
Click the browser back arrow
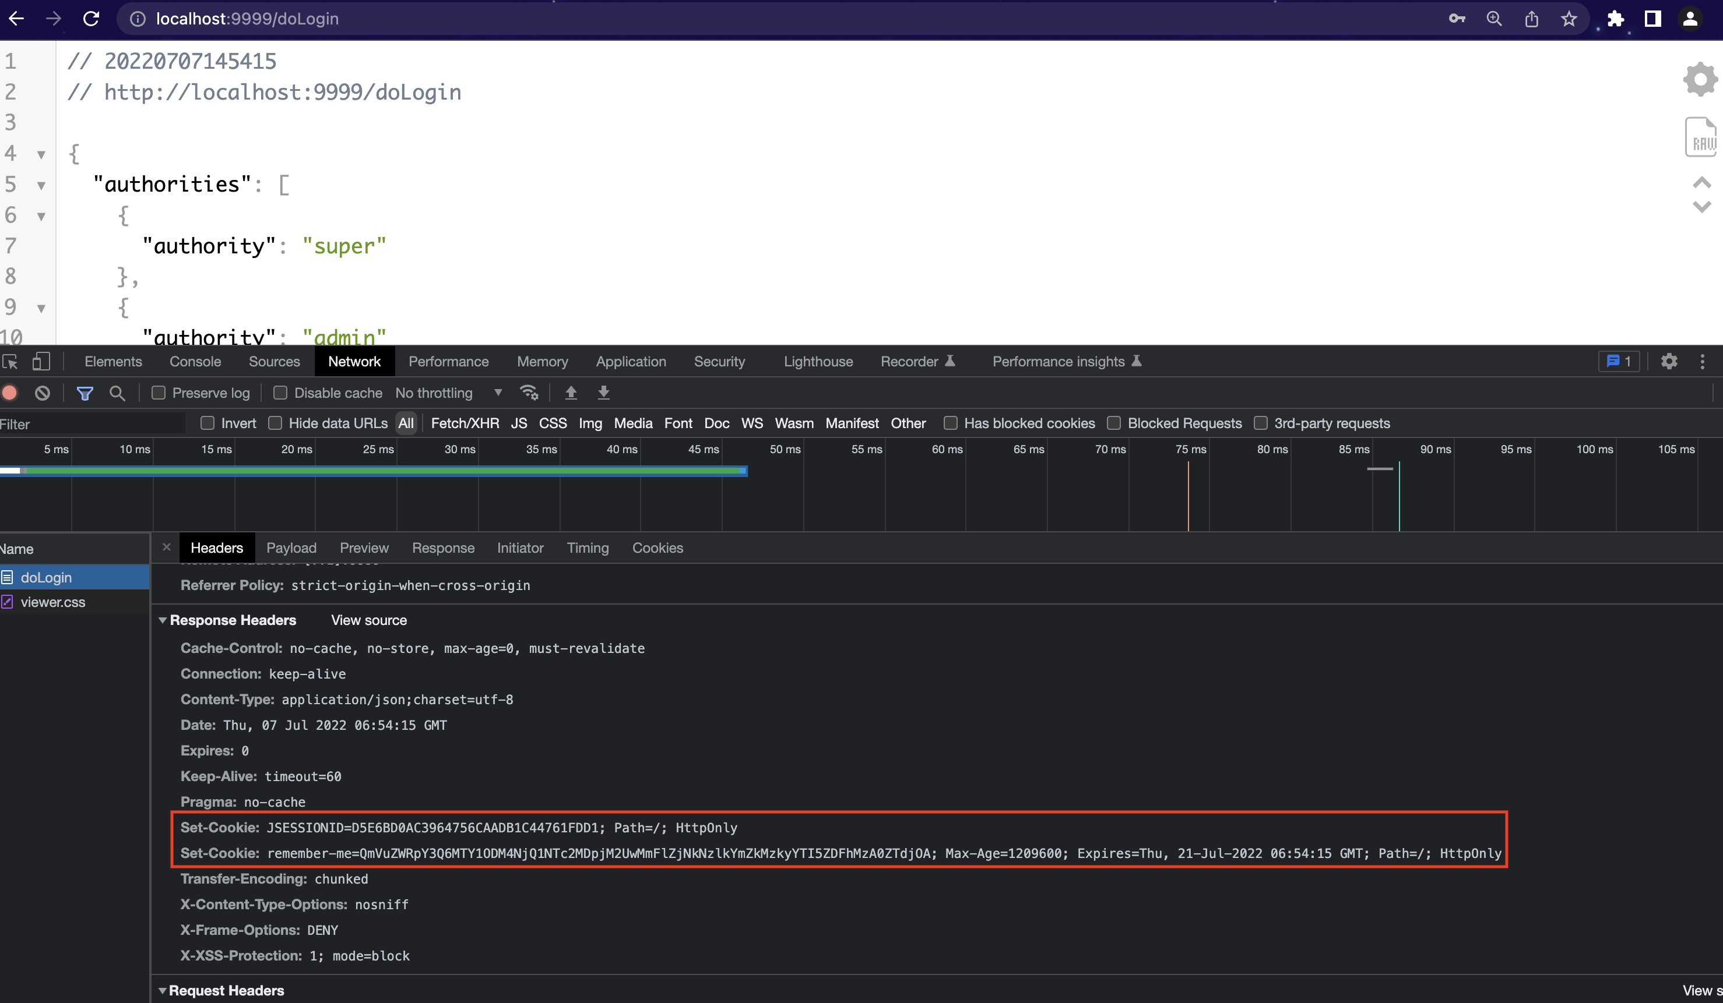pyautogui.click(x=16, y=19)
